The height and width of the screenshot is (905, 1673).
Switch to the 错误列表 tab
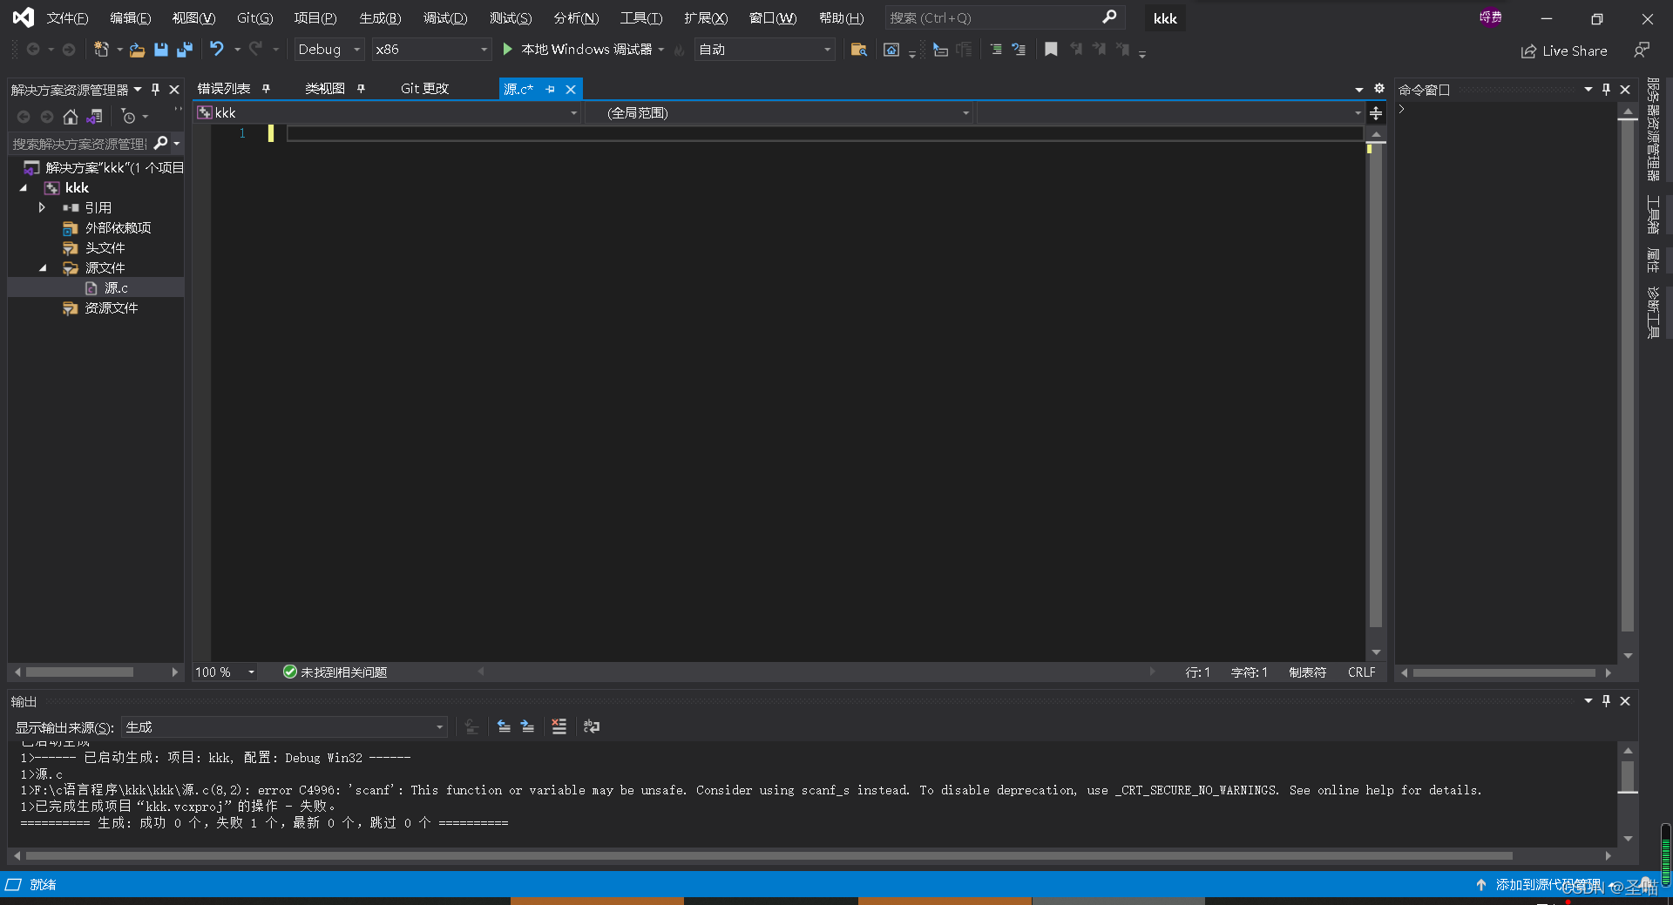click(224, 89)
